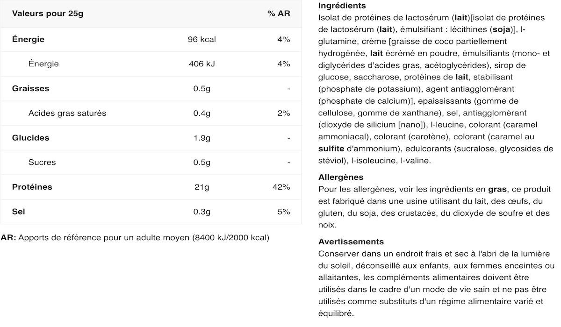Image resolution: width=561 pixels, height=327 pixels.
Task: Click the "42%" protein reference intake
Action: [x=281, y=187]
